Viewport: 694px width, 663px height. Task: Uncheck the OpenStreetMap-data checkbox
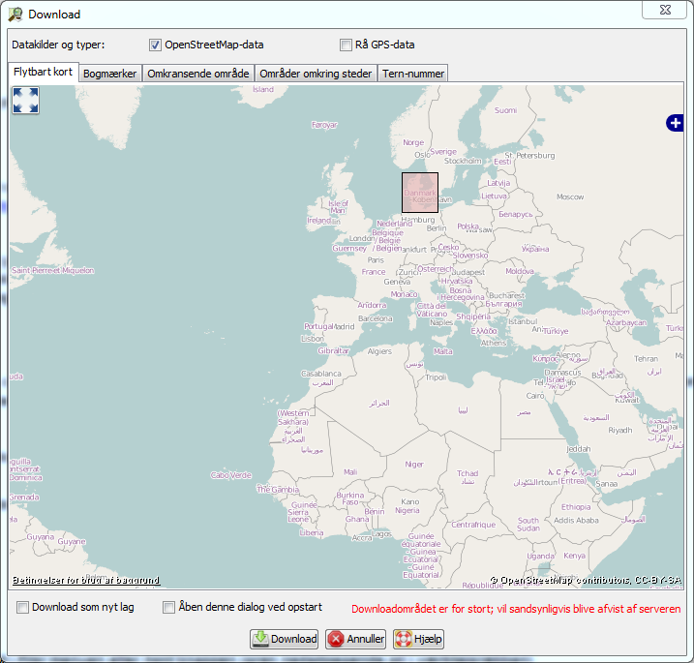coord(155,45)
